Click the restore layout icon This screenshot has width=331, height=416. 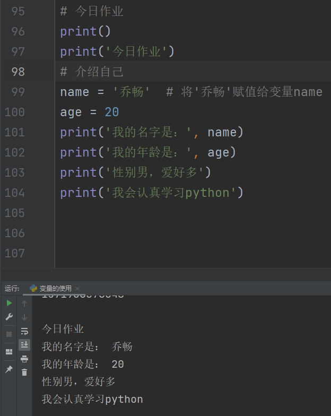point(9,351)
